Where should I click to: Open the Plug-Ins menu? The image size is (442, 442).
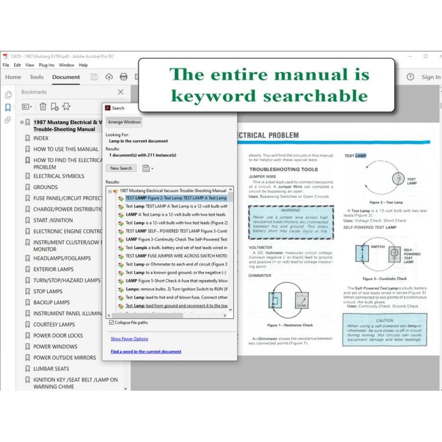[46, 65]
